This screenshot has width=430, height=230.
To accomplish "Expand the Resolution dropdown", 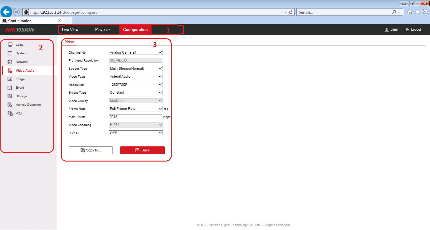I will pyautogui.click(x=135, y=85).
